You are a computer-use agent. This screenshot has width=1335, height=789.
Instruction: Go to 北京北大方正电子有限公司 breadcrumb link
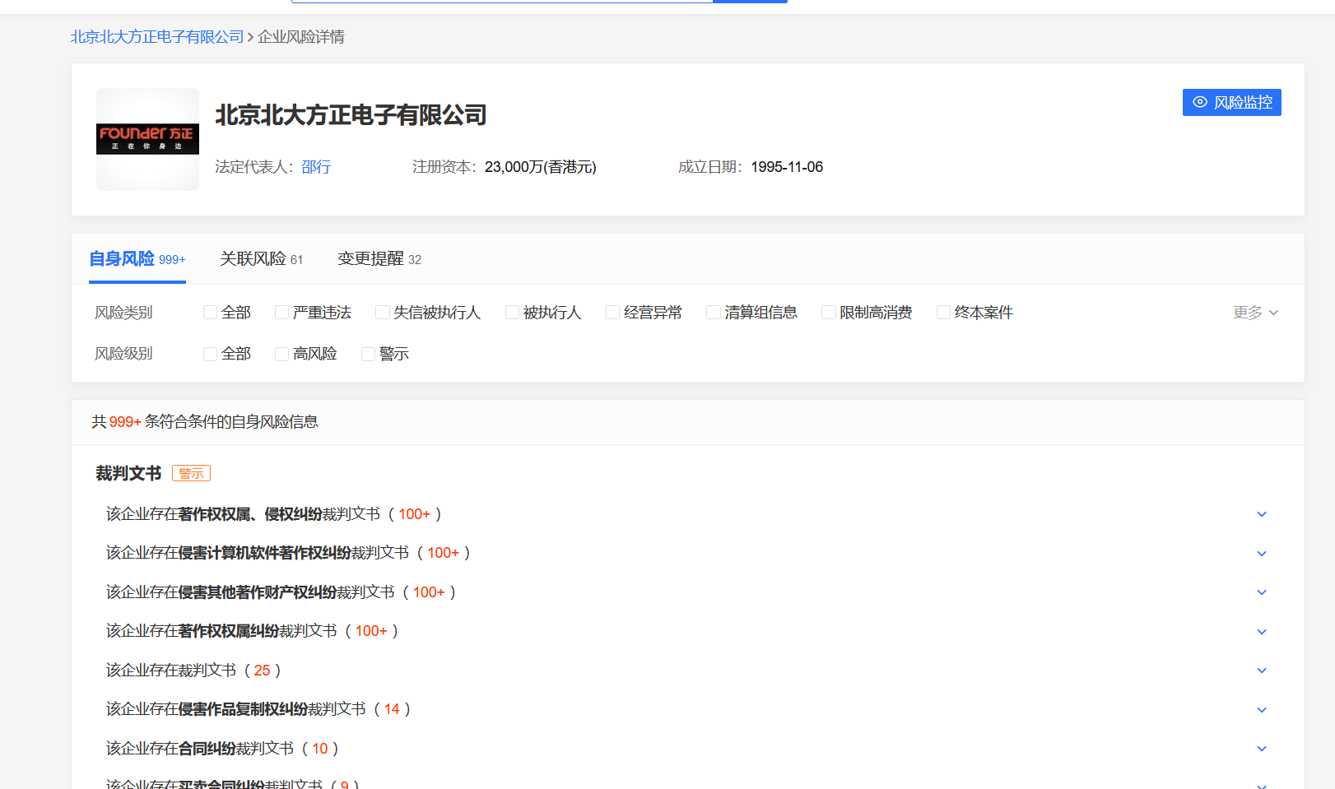[x=157, y=37]
